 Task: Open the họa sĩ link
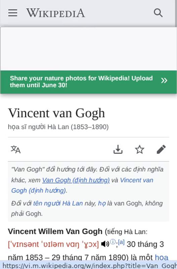pyautogui.click(x=162, y=257)
